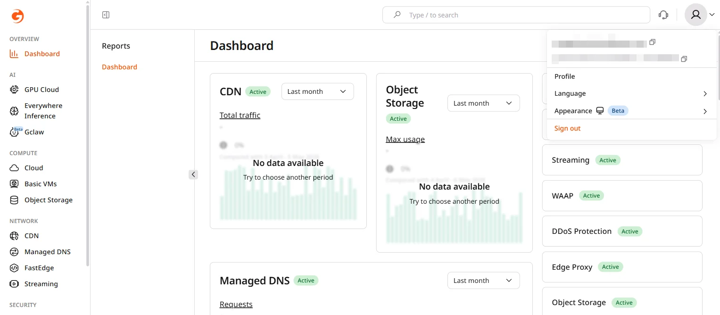The image size is (720, 315).
Task: Click the support headset icon
Action: pyautogui.click(x=663, y=15)
